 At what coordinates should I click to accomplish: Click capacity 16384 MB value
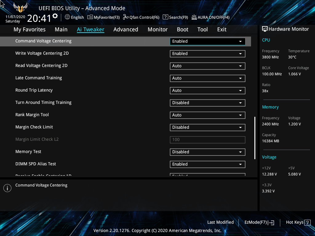[x=270, y=141]
